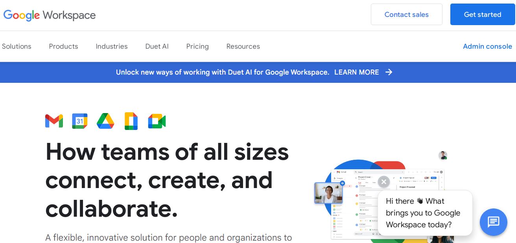This screenshot has width=516, height=243.
Task: Click the Google Docs icon
Action: point(131,121)
